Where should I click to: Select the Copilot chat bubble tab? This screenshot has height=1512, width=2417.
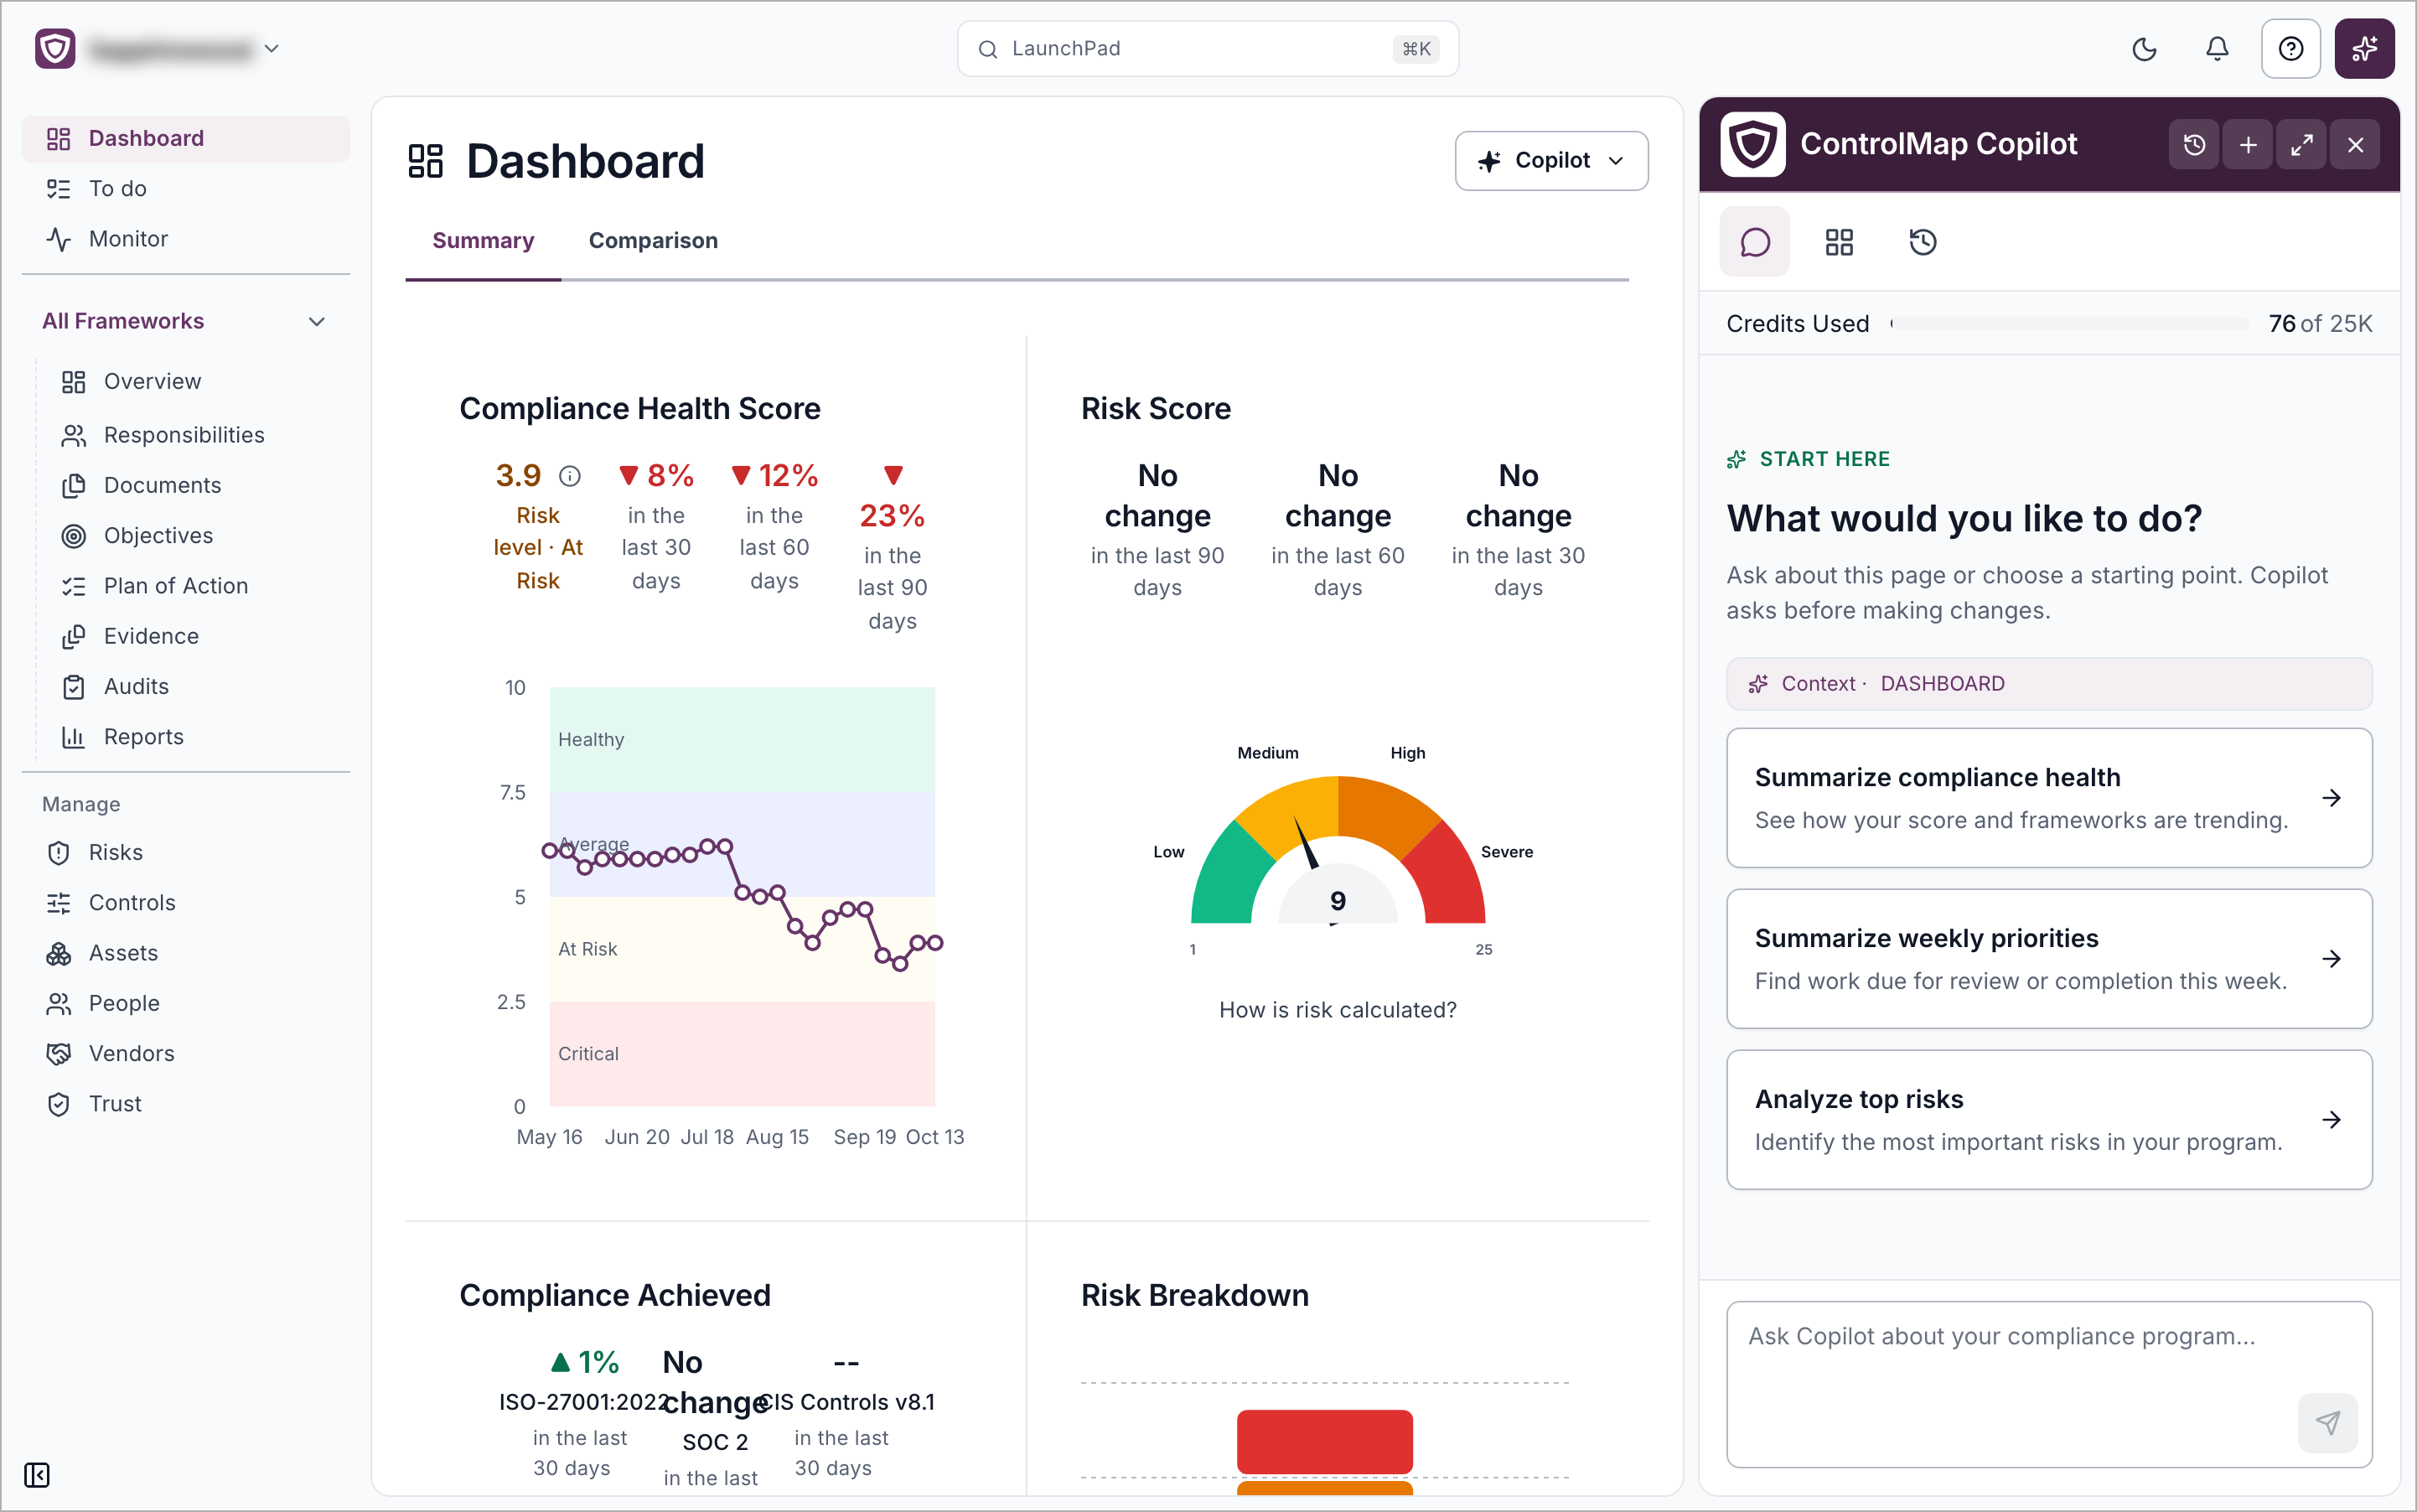pos(1755,242)
